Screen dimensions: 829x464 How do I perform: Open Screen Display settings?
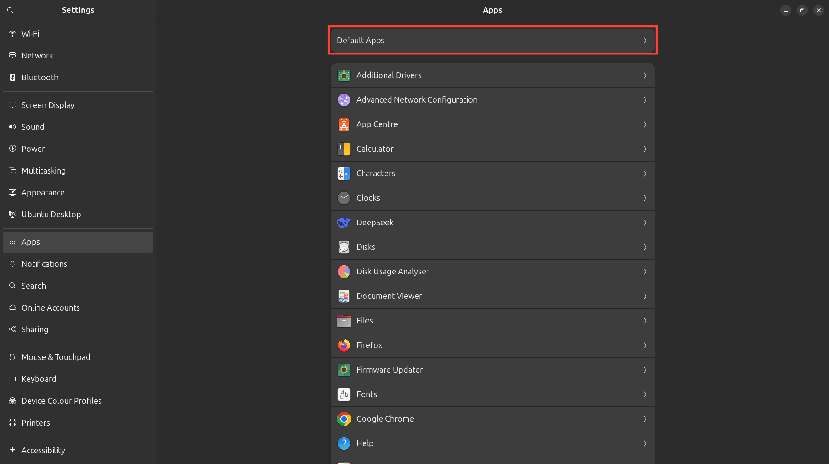coord(78,105)
